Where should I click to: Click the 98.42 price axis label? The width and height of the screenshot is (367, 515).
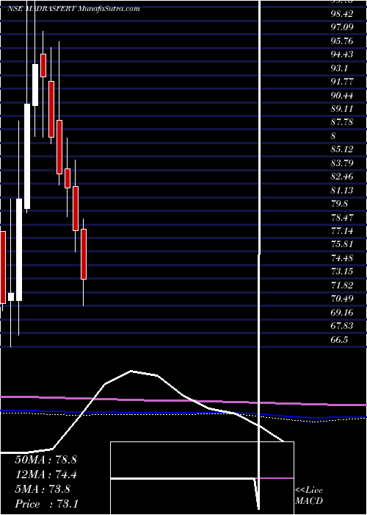pyautogui.click(x=342, y=14)
